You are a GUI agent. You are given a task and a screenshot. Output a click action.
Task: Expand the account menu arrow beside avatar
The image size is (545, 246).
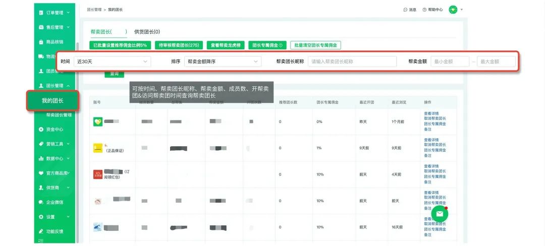tap(462, 10)
